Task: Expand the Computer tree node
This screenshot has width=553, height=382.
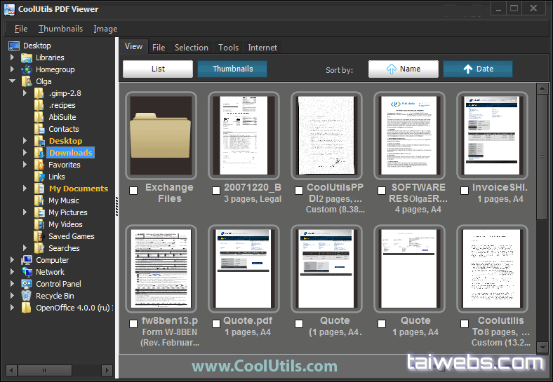Action: click(x=13, y=260)
